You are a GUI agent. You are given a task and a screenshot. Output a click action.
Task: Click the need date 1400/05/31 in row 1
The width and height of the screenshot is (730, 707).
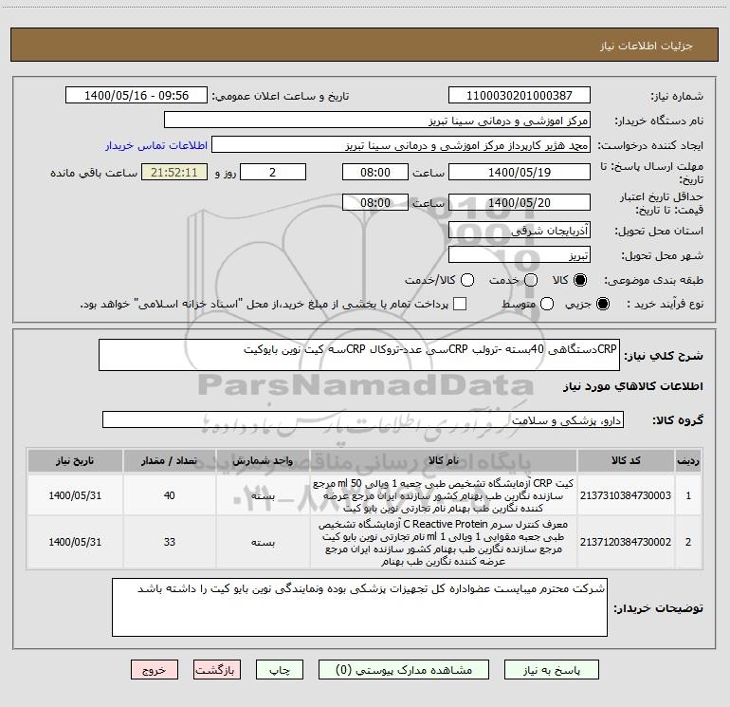click(75, 495)
